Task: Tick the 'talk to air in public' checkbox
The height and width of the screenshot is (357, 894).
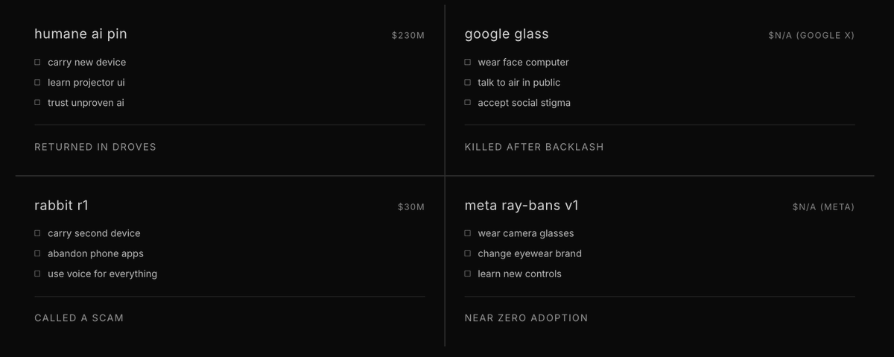Action: point(468,83)
